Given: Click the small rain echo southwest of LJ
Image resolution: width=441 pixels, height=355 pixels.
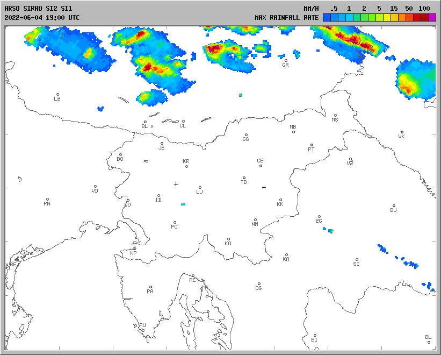Looking at the screenshot, I should click(183, 204).
